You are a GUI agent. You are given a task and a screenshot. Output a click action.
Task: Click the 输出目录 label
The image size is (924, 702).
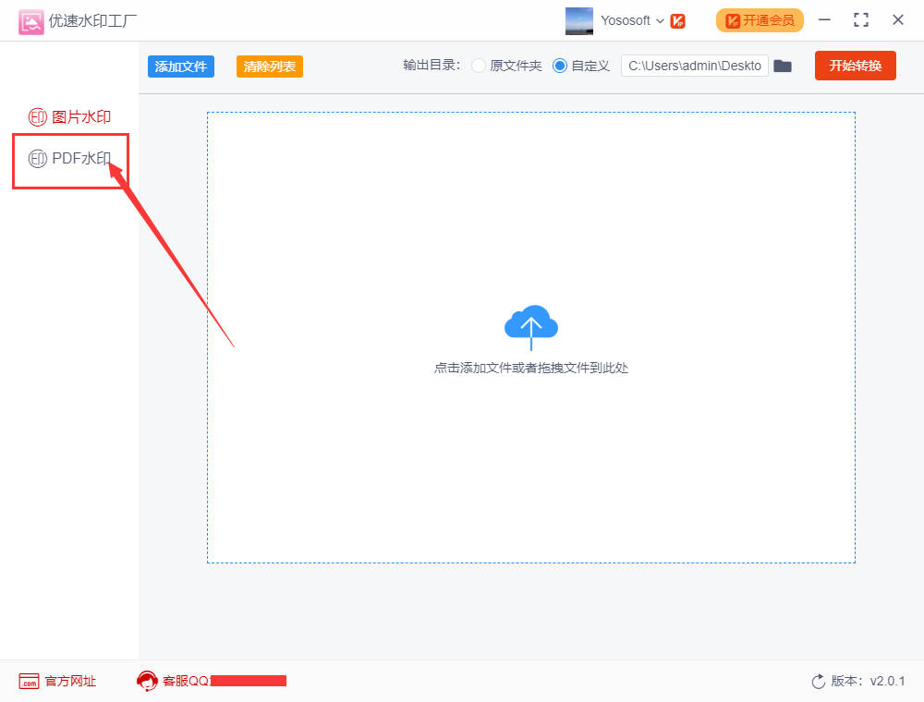click(x=432, y=66)
